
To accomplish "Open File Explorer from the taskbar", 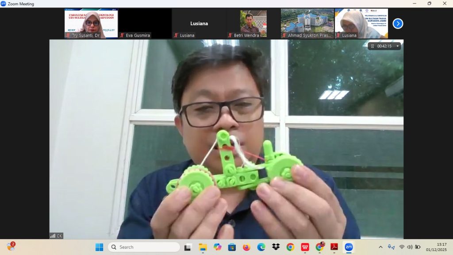I will [x=203, y=247].
